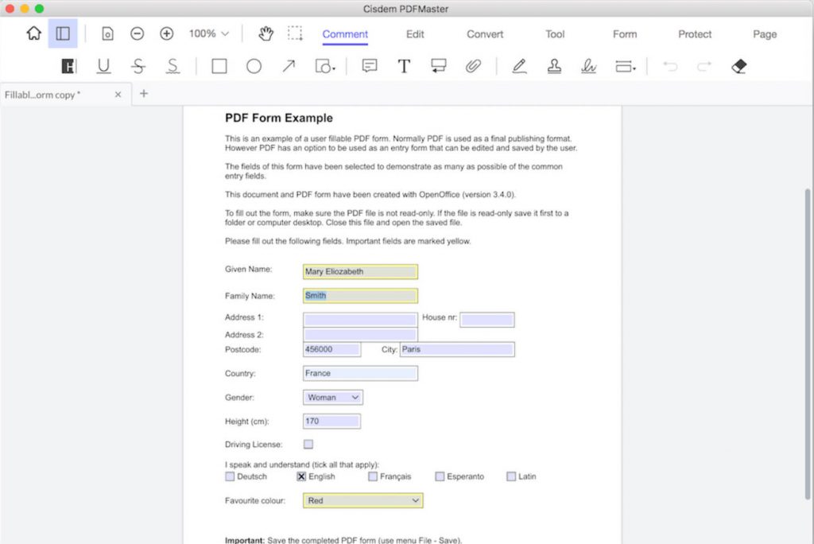Pick the arrow annotation tool
Image resolution: width=814 pixels, height=544 pixels.
[289, 67]
